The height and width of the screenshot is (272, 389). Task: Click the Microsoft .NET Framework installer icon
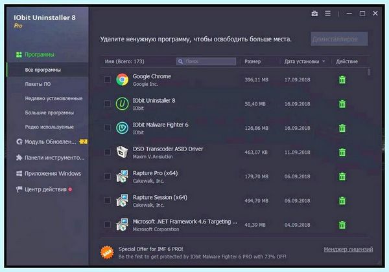[123, 225]
